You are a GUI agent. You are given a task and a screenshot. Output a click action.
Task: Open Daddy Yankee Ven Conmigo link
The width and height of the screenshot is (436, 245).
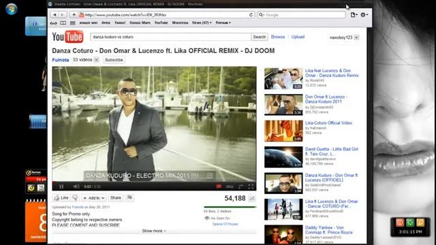[328, 230]
